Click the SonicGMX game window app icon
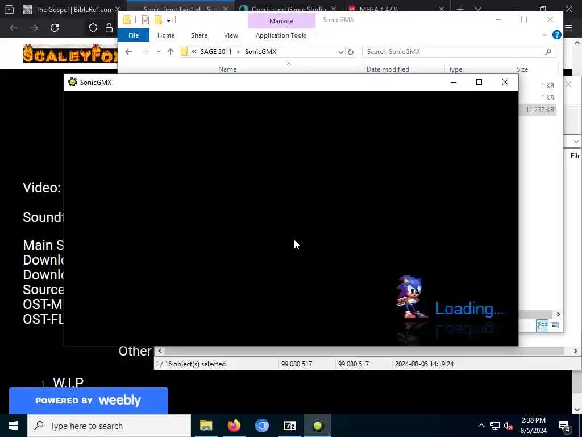582x437 pixels. [x=72, y=82]
